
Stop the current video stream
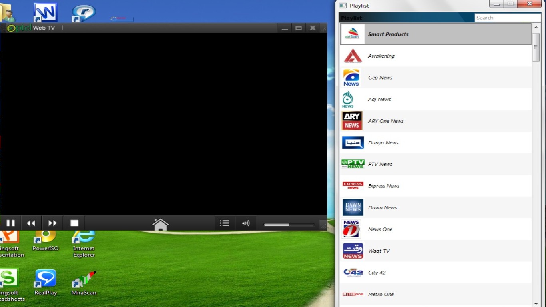point(74,223)
